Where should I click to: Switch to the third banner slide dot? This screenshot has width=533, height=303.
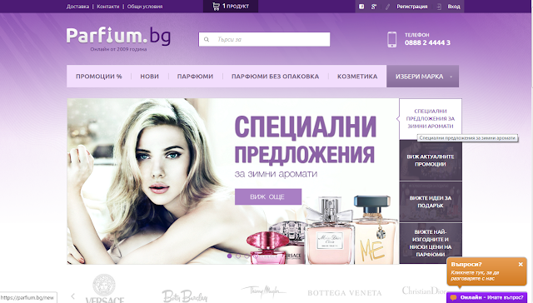coord(247,256)
